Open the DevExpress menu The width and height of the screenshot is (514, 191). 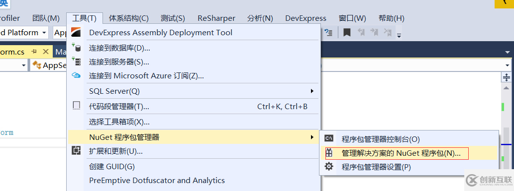(x=306, y=18)
